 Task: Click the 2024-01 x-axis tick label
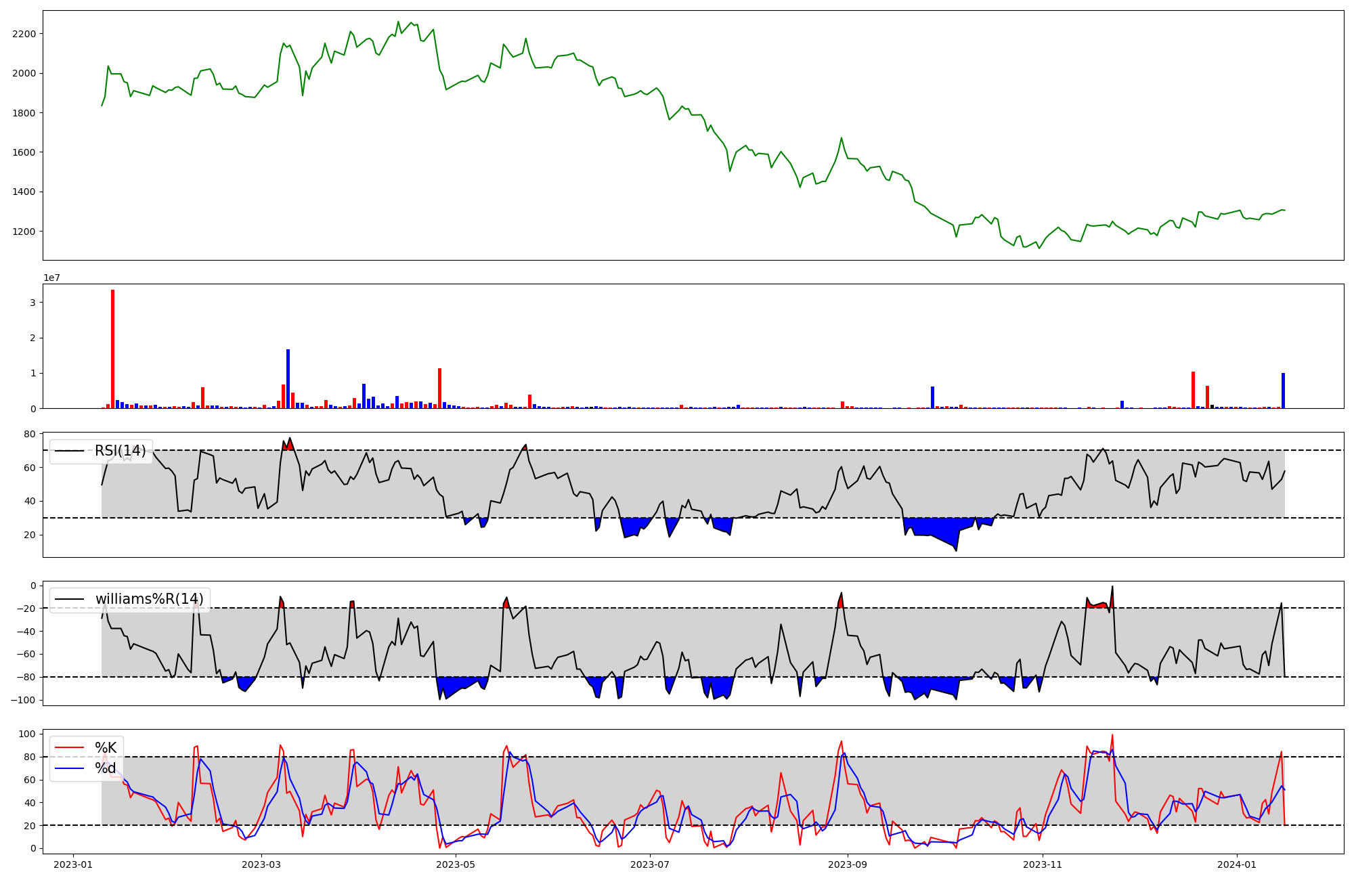pyautogui.click(x=1237, y=864)
